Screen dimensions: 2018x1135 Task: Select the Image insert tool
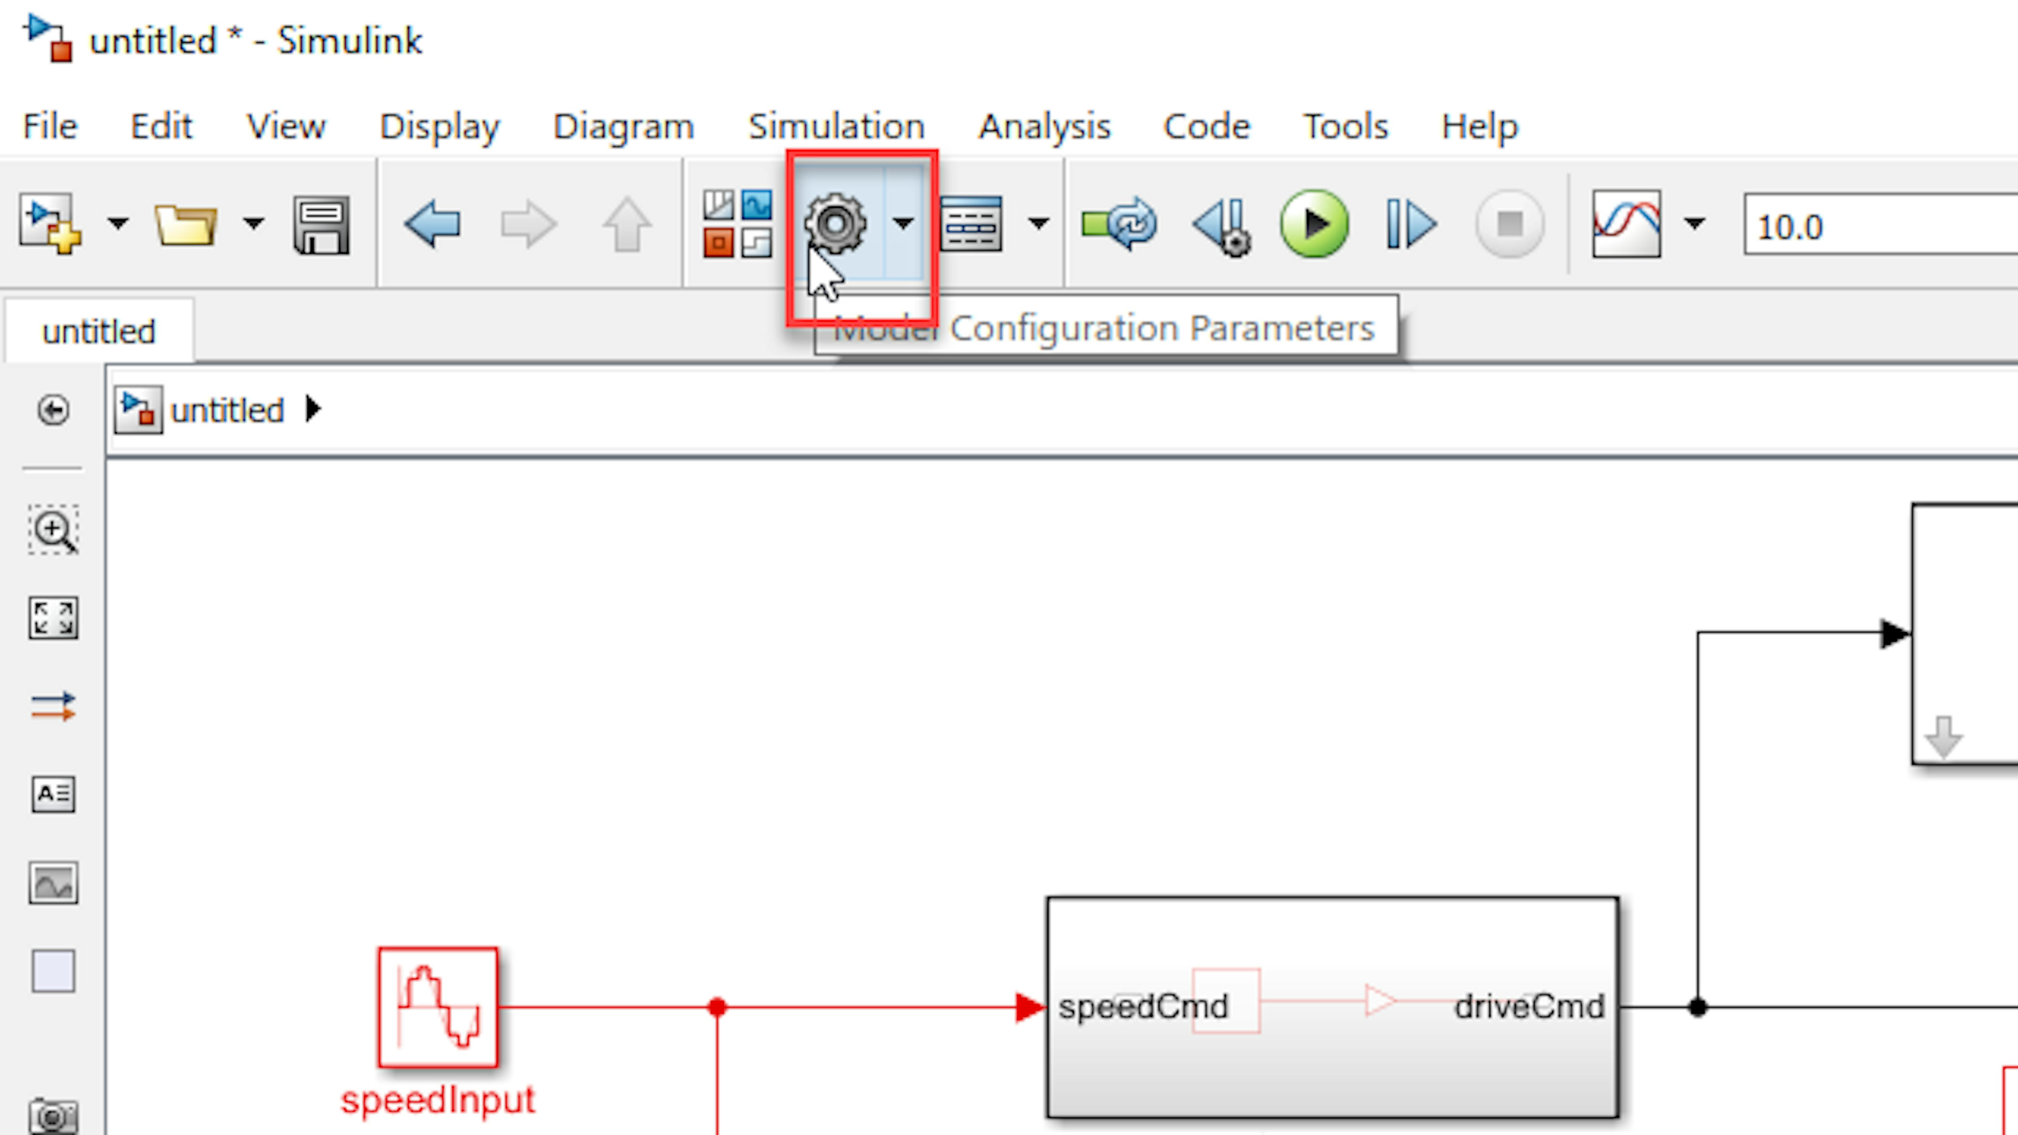(53, 883)
